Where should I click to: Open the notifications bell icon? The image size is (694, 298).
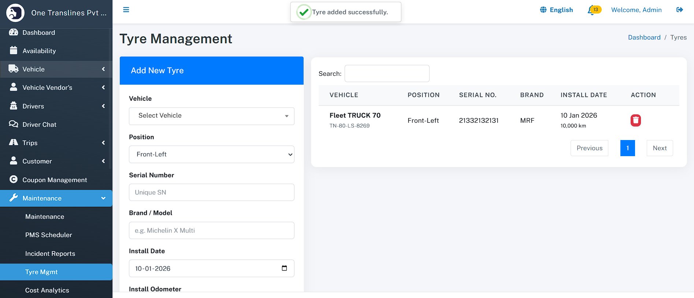point(591,10)
